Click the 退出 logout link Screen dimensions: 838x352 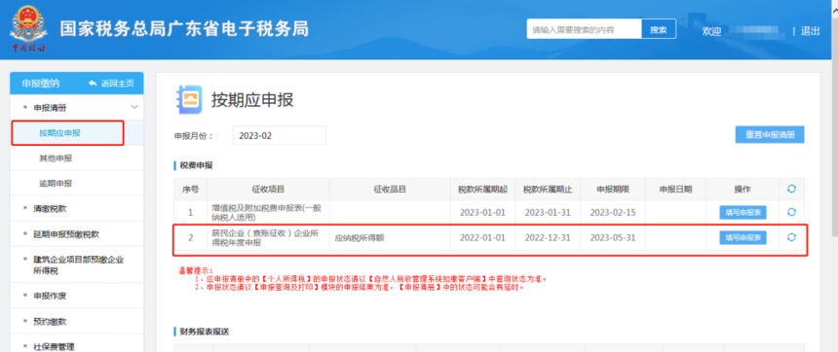[x=810, y=31]
